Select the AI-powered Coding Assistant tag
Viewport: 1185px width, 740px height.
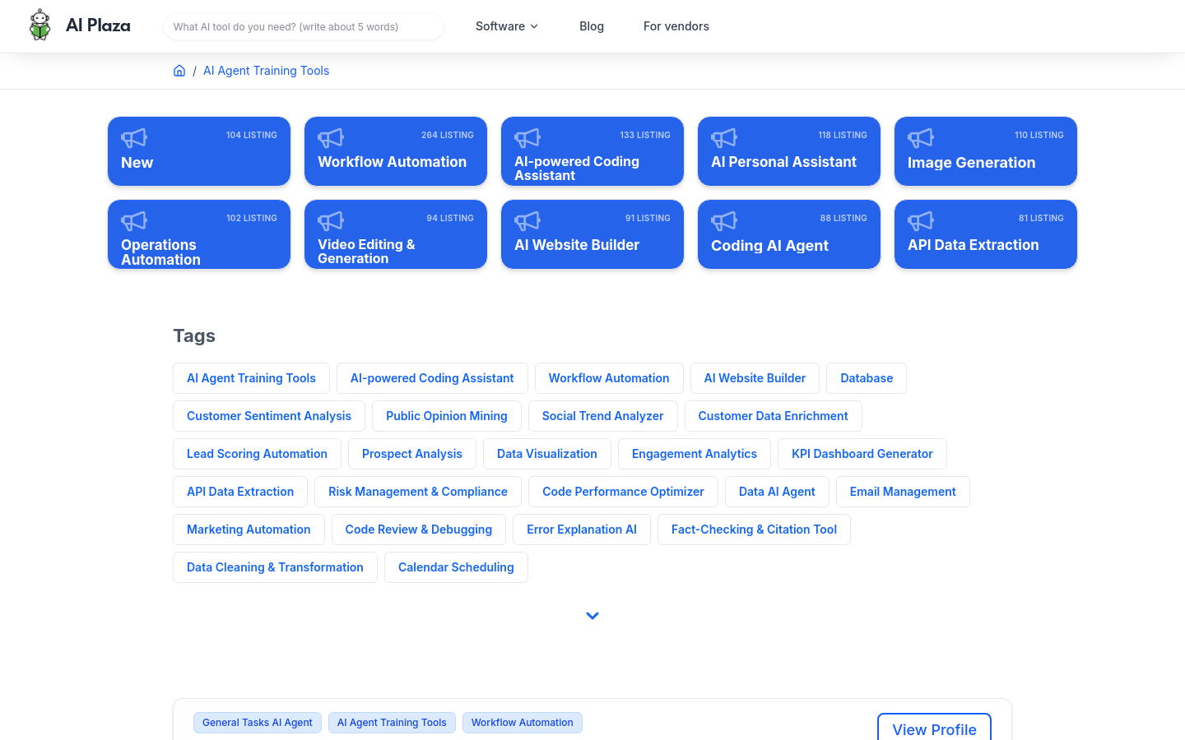coord(432,378)
